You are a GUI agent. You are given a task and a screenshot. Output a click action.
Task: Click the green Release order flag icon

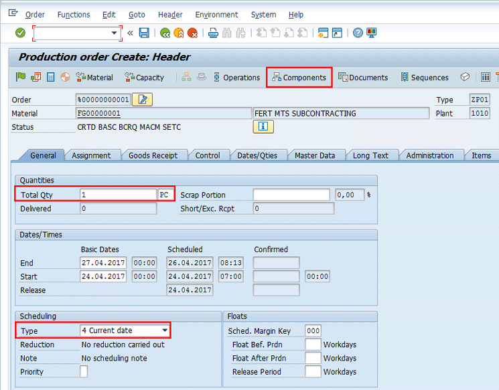coord(21,78)
